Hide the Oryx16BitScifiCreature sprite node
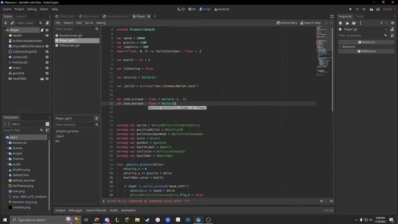The image size is (398, 224). [x=47, y=46]
